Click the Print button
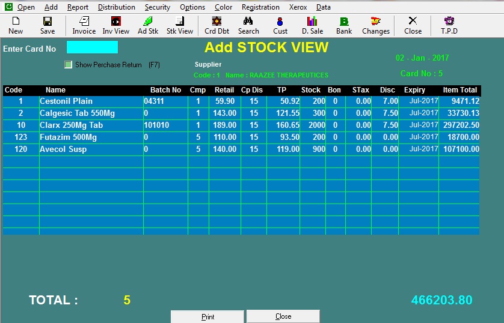This screenshot has width=504, height=323. (207, 316)
